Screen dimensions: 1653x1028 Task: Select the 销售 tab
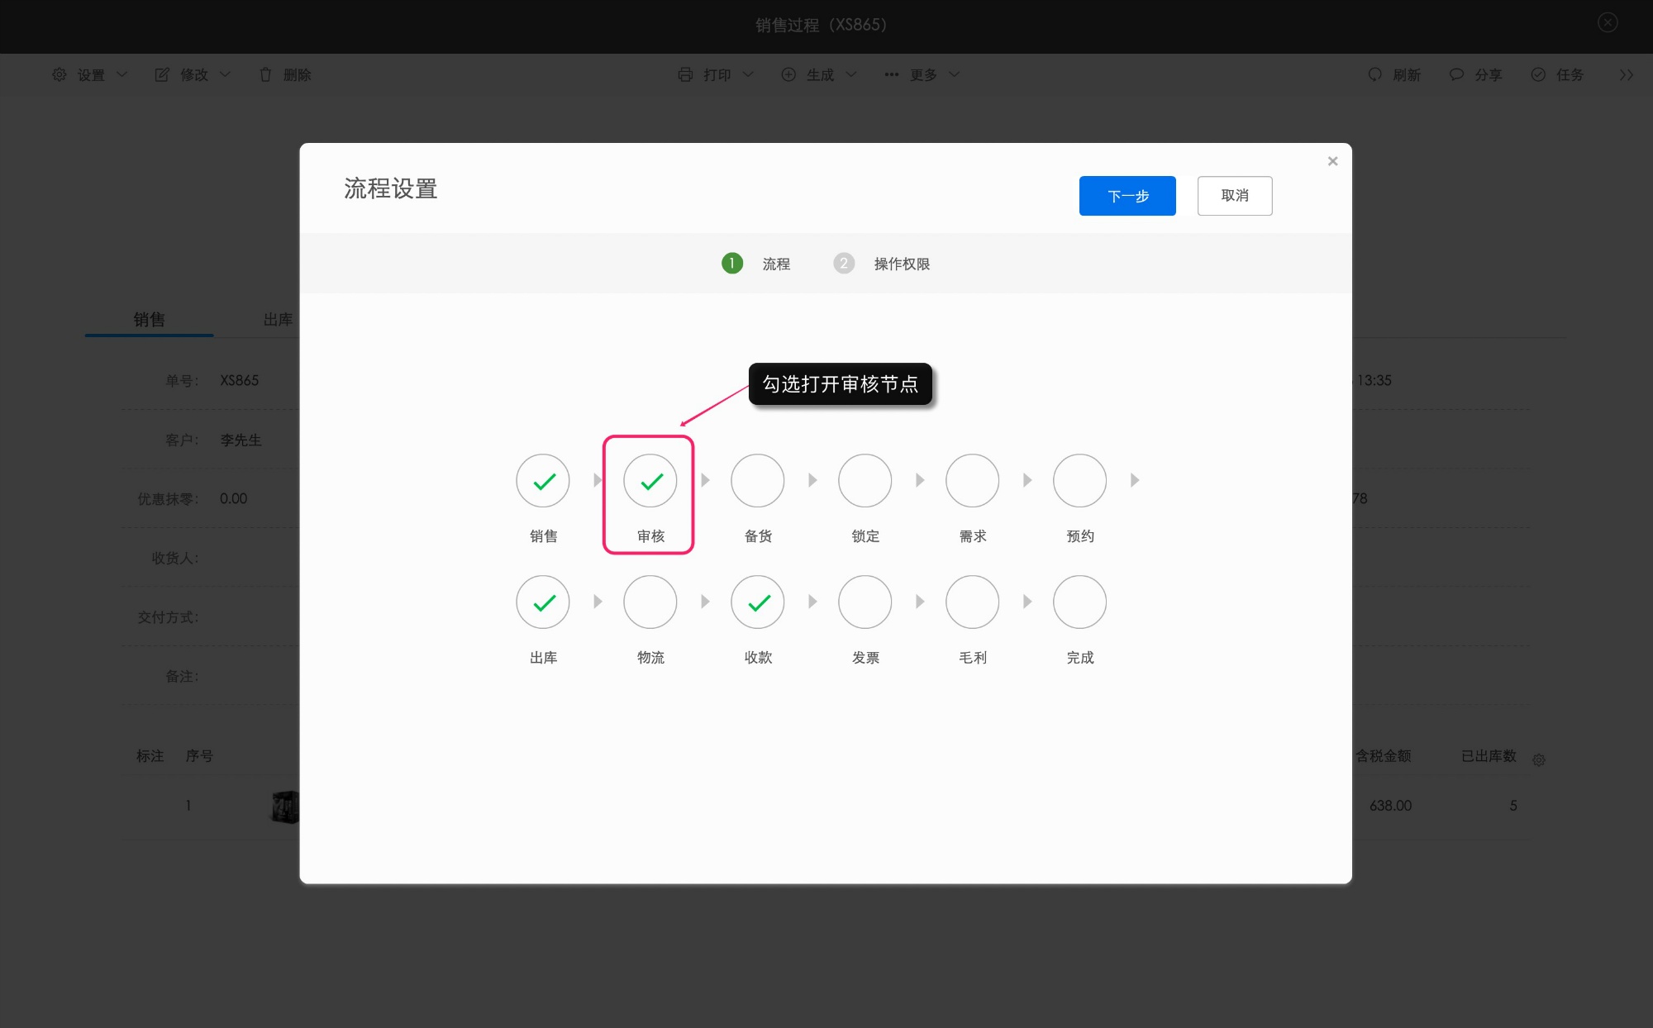149,319
